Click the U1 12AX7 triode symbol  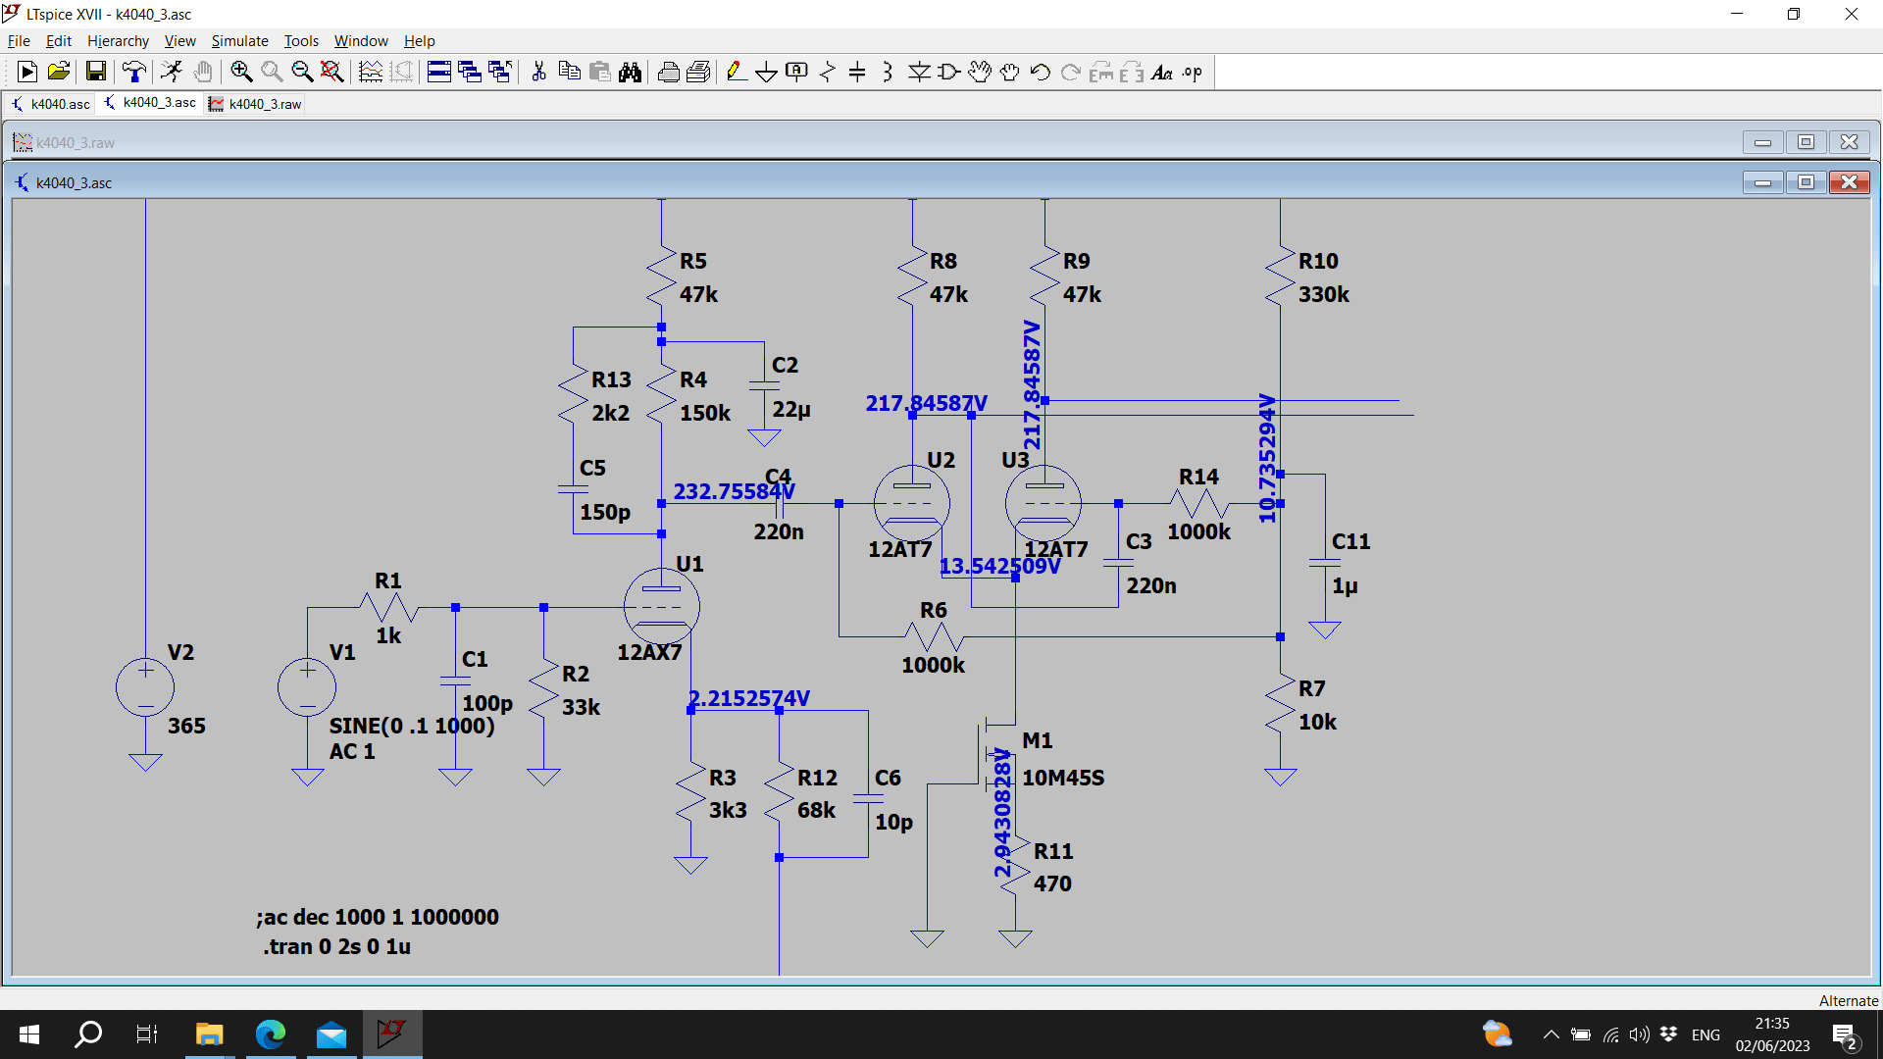[x=662, y=605]
